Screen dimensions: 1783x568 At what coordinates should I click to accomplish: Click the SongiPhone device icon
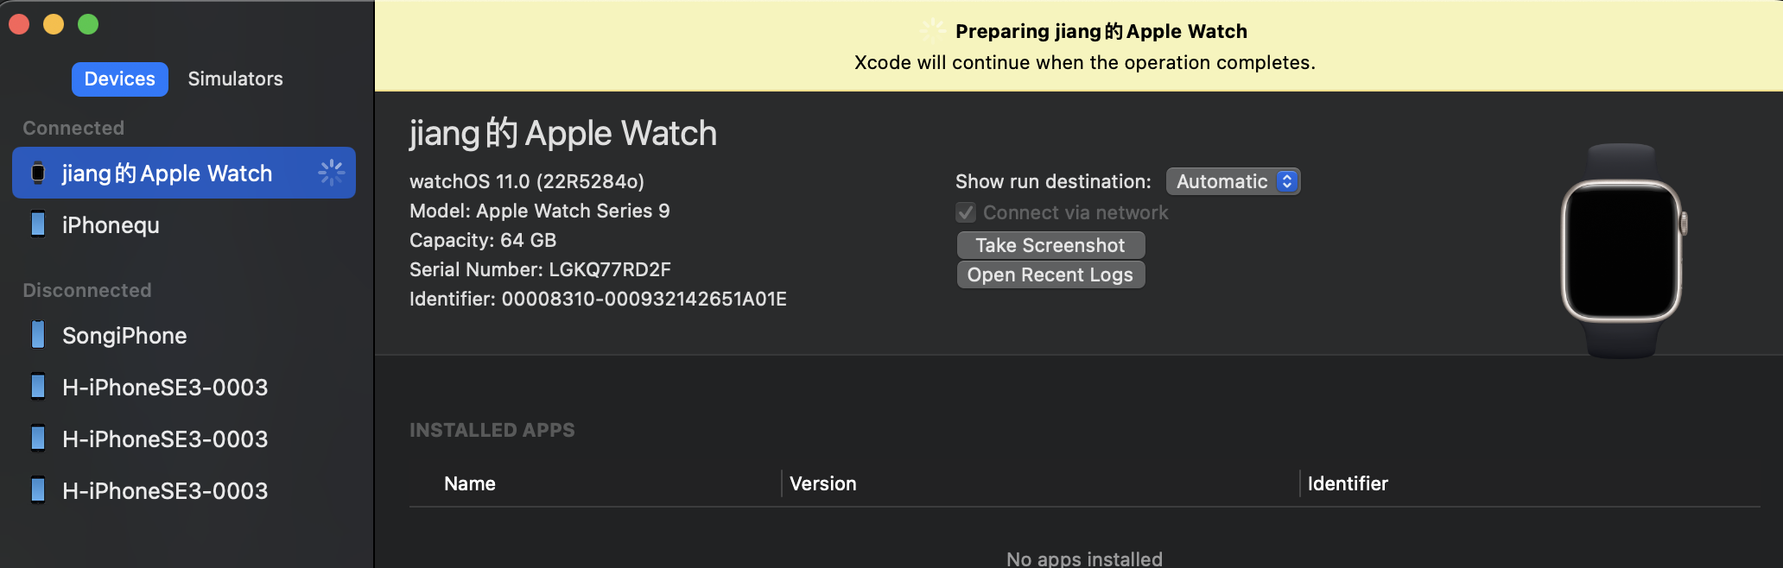point(38,335)
